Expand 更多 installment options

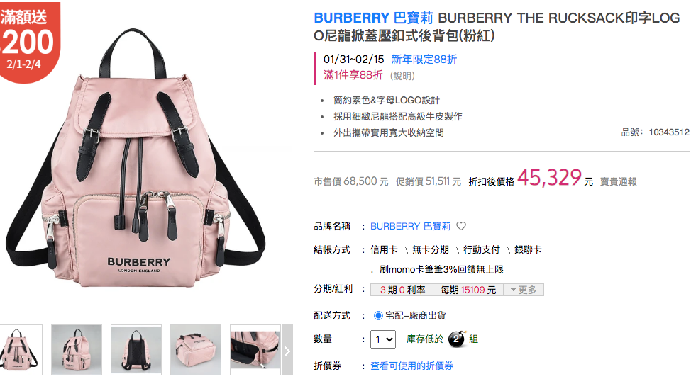pyautogui.click(x=524, y=290)
